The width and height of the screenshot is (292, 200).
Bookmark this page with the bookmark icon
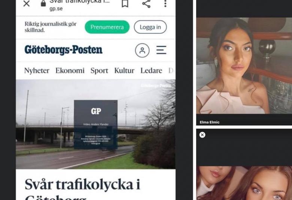point(125,3)
